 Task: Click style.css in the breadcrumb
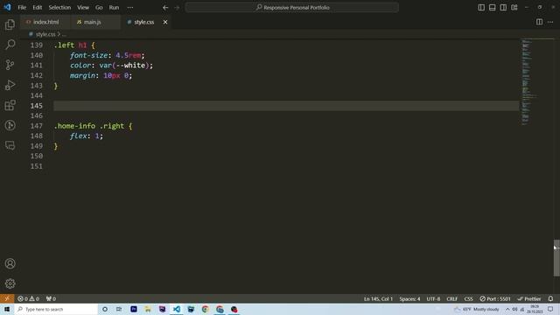pos(45,34)
